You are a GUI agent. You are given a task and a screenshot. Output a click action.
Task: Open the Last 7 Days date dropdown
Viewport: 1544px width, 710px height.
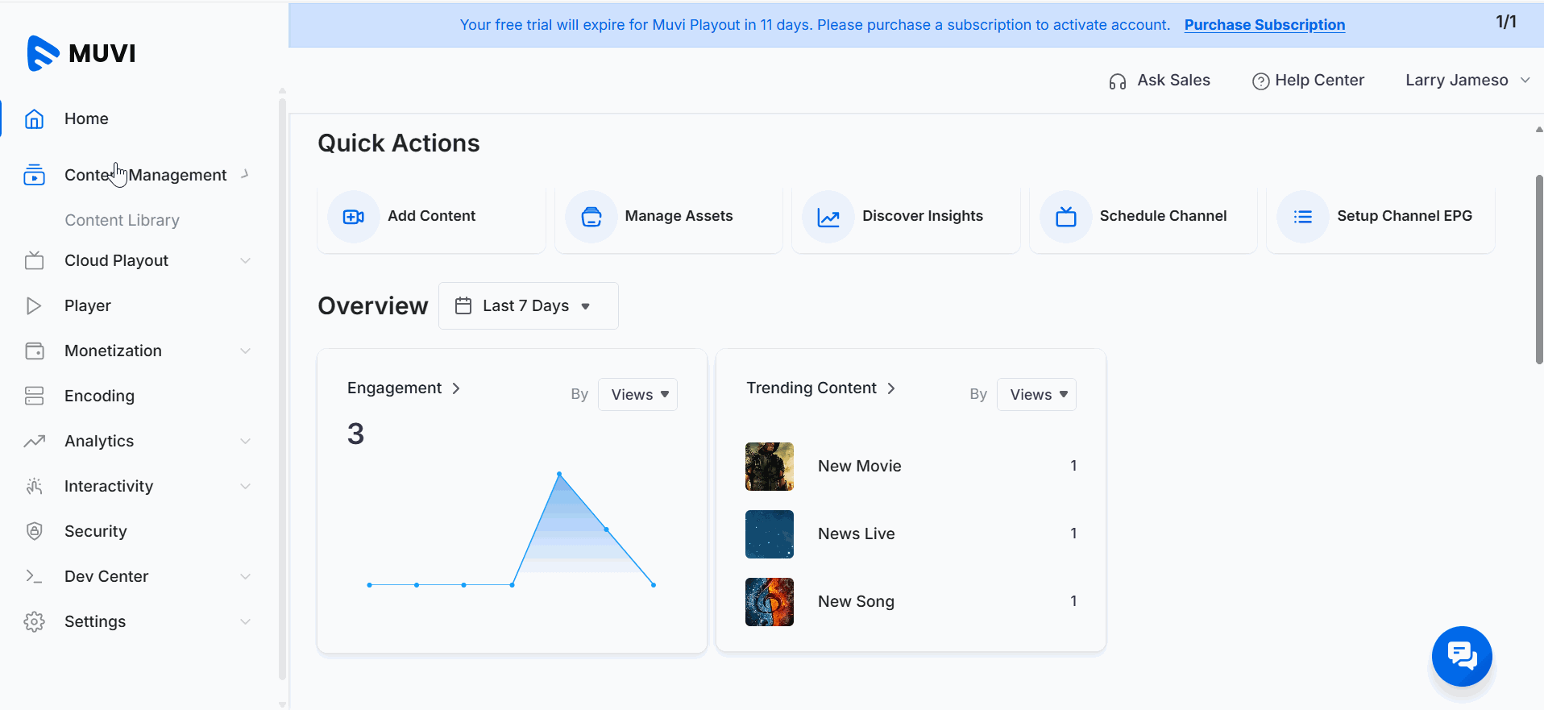point(528,306)
